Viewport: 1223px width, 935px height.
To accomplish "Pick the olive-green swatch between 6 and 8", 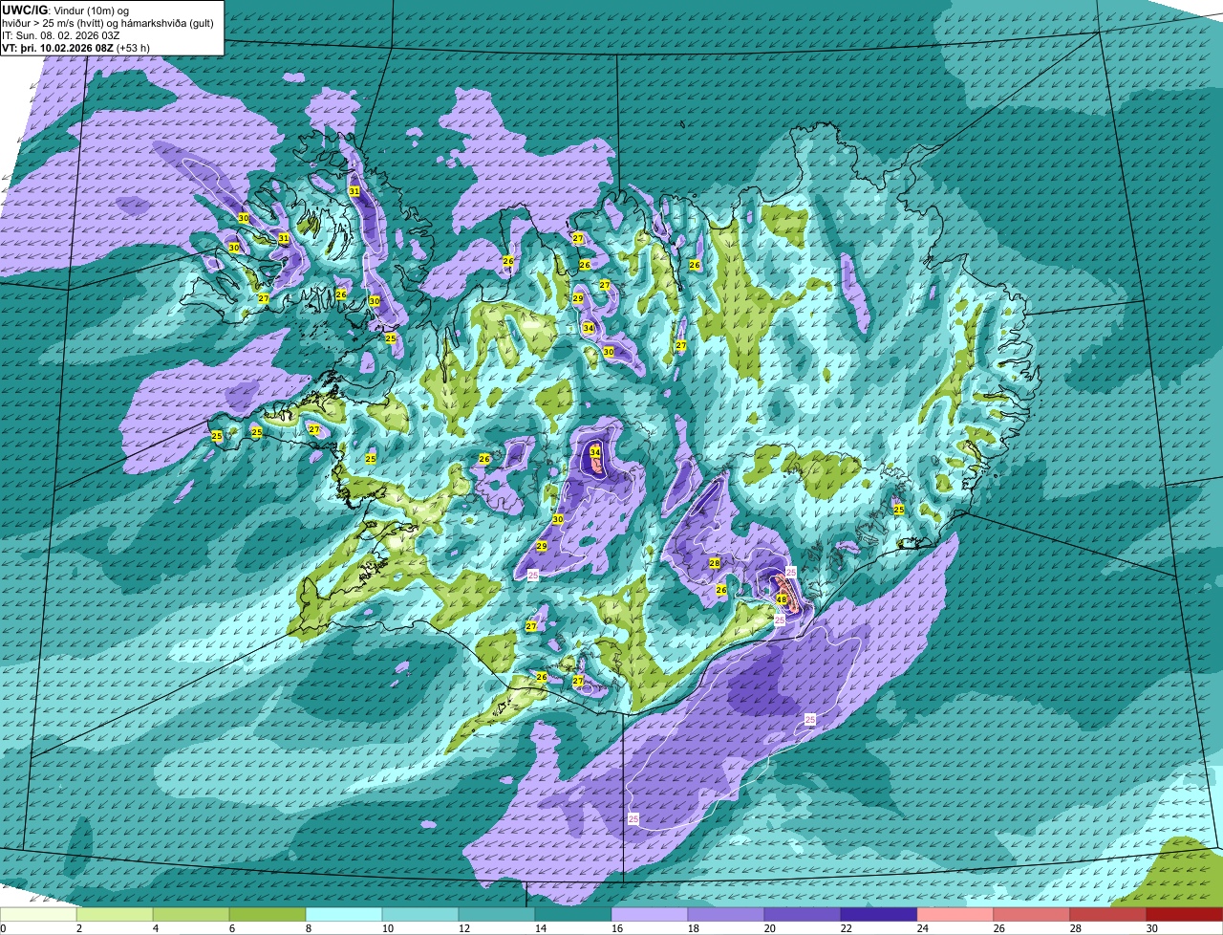I will 268,915.
